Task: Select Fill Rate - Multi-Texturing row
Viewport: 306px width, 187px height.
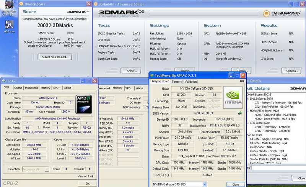Action: [269, 143]
